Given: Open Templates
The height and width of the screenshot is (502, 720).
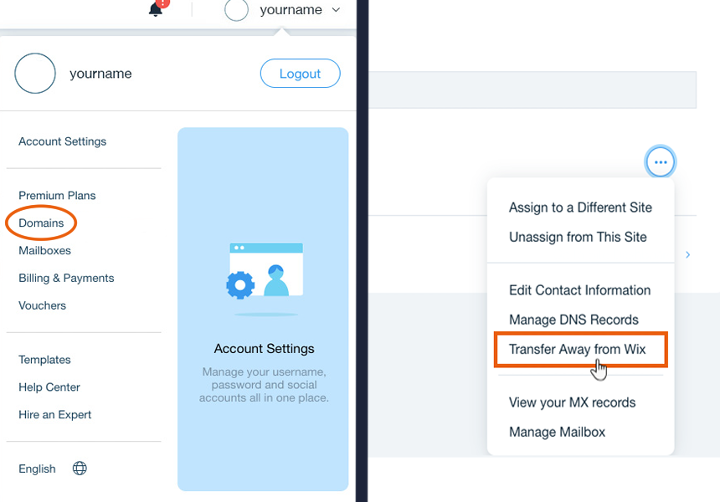Looking at the screenshot, I should [44, 360].
